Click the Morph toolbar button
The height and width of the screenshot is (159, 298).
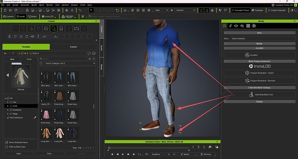tap(32, 17)
